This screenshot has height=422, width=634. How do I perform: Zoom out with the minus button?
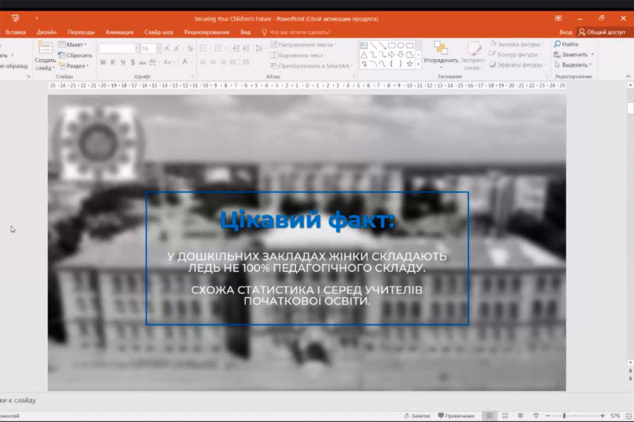[x=548, y=416]
